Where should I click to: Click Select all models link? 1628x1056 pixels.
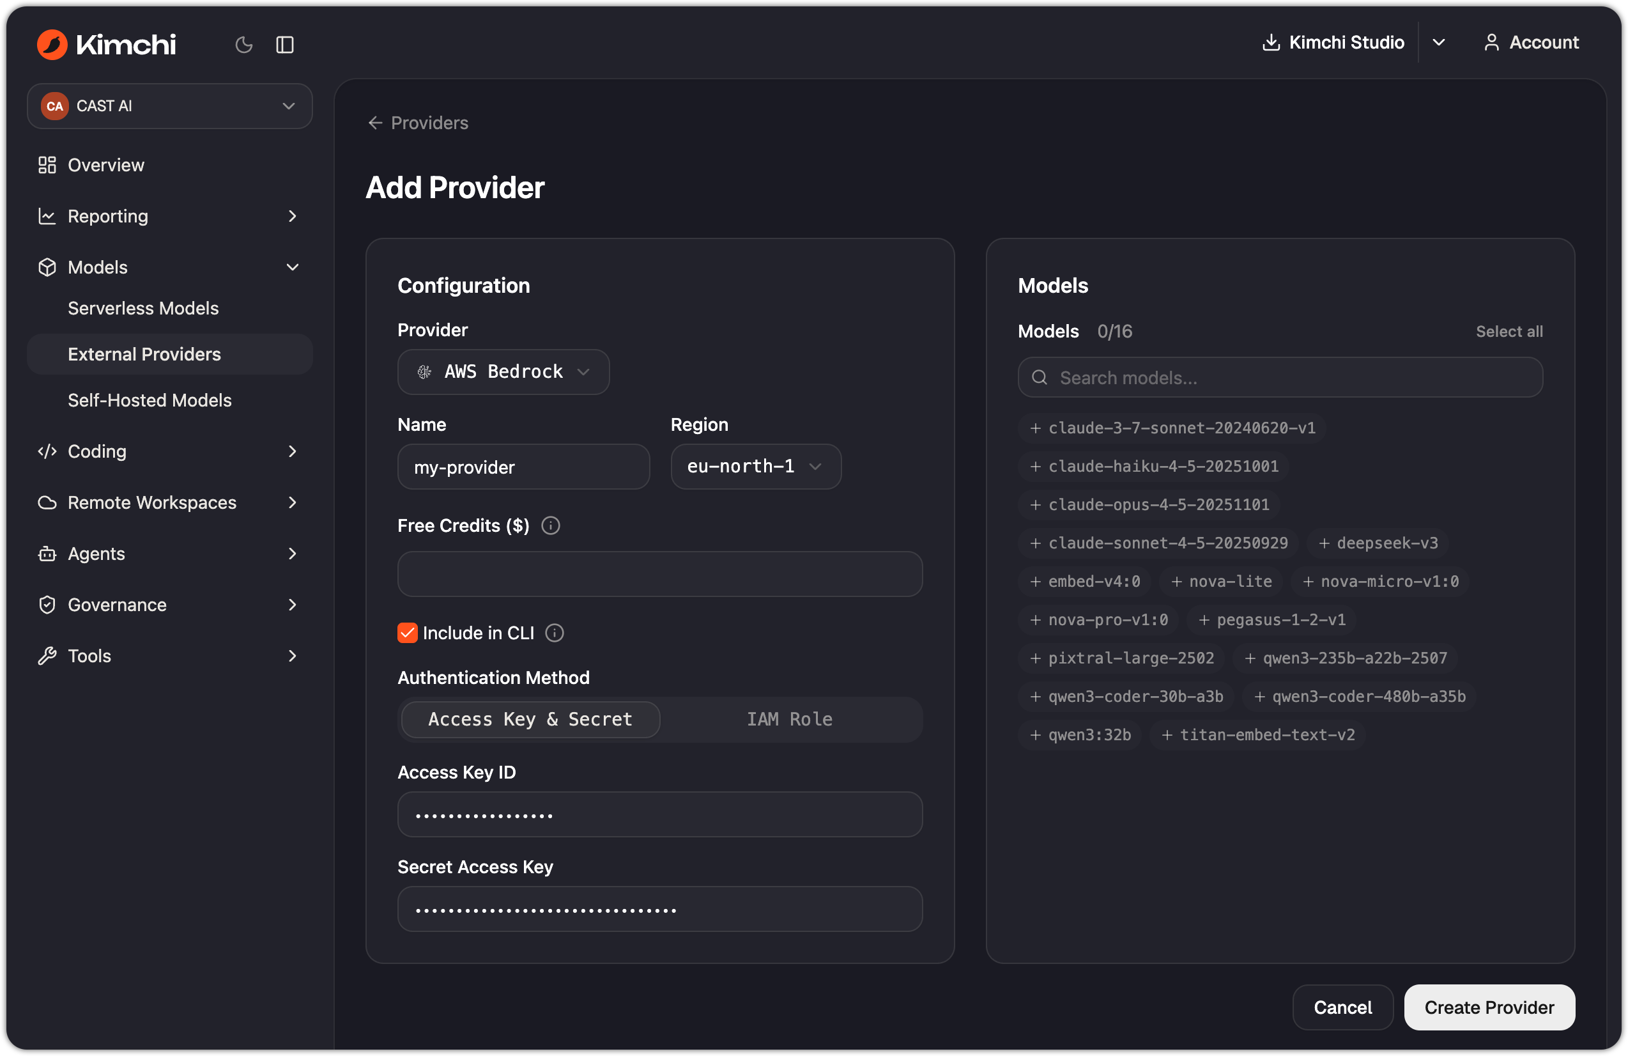1509,331
